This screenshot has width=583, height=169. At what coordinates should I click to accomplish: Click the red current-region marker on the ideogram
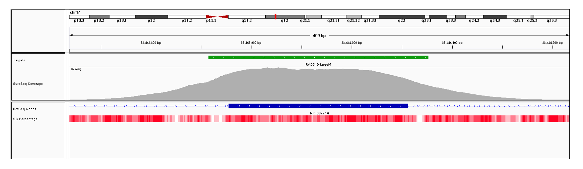[x=275, y=17]
